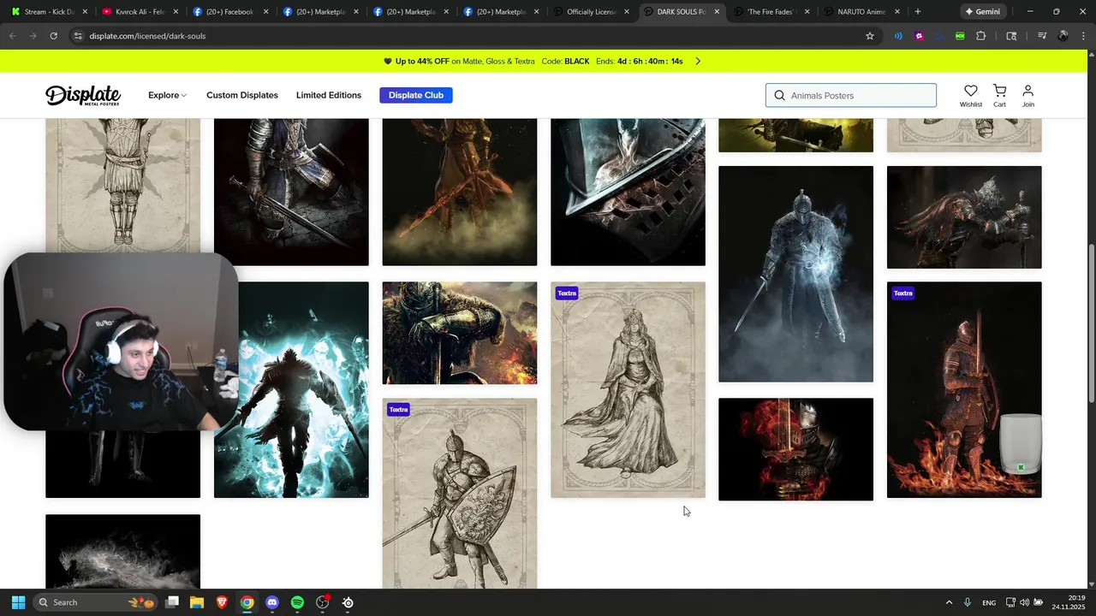Open the glowing blue ghostly knight poster
Image resolution: width=1096 pixels, height=616 pixels.
[795, 274]
